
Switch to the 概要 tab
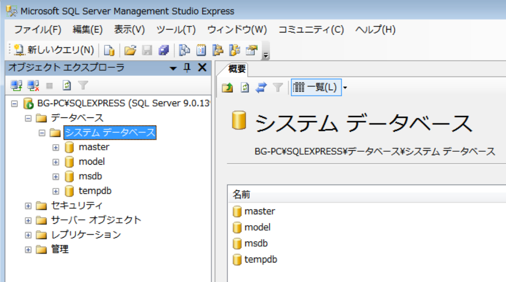(237, 69)
